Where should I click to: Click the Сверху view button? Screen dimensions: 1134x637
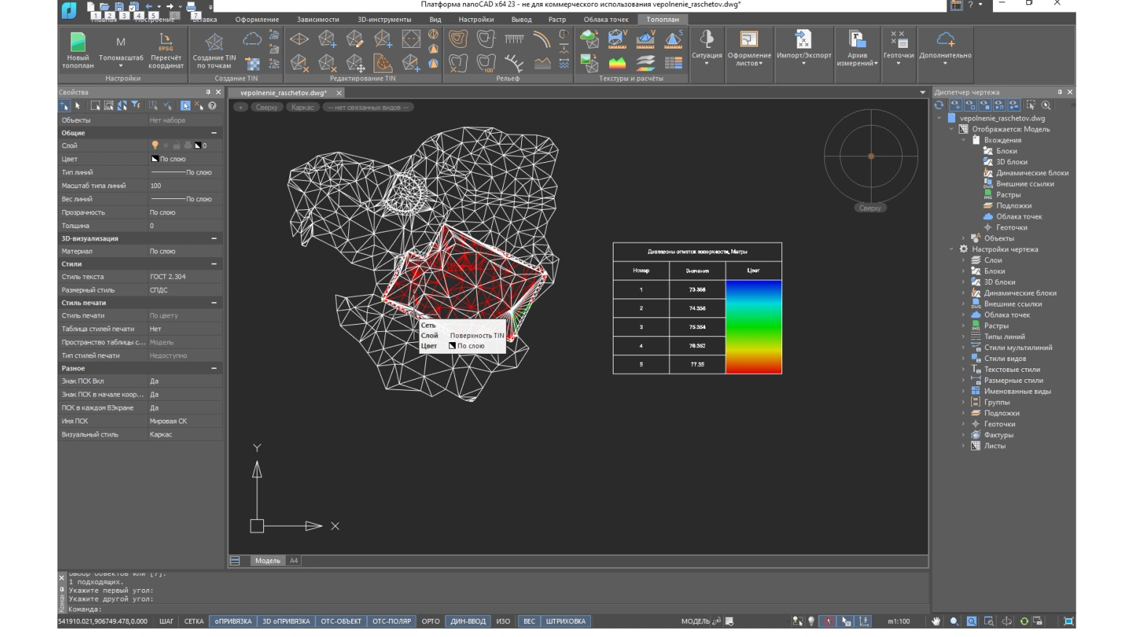click(266, 107)
